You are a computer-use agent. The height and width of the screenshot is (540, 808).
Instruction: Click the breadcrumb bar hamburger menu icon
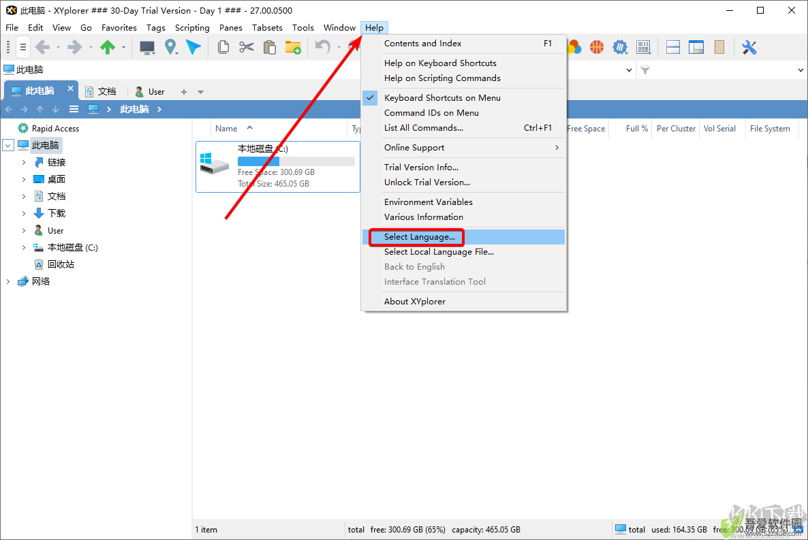[74, 109]
